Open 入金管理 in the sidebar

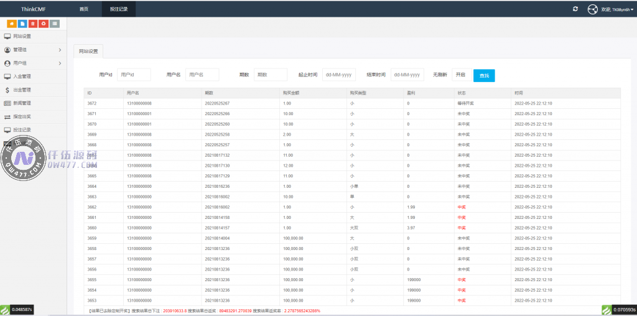[x=22, y=77]
